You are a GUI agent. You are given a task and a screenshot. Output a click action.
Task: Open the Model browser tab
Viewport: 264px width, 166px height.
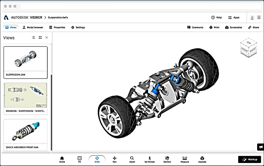(x=33, y=27)
